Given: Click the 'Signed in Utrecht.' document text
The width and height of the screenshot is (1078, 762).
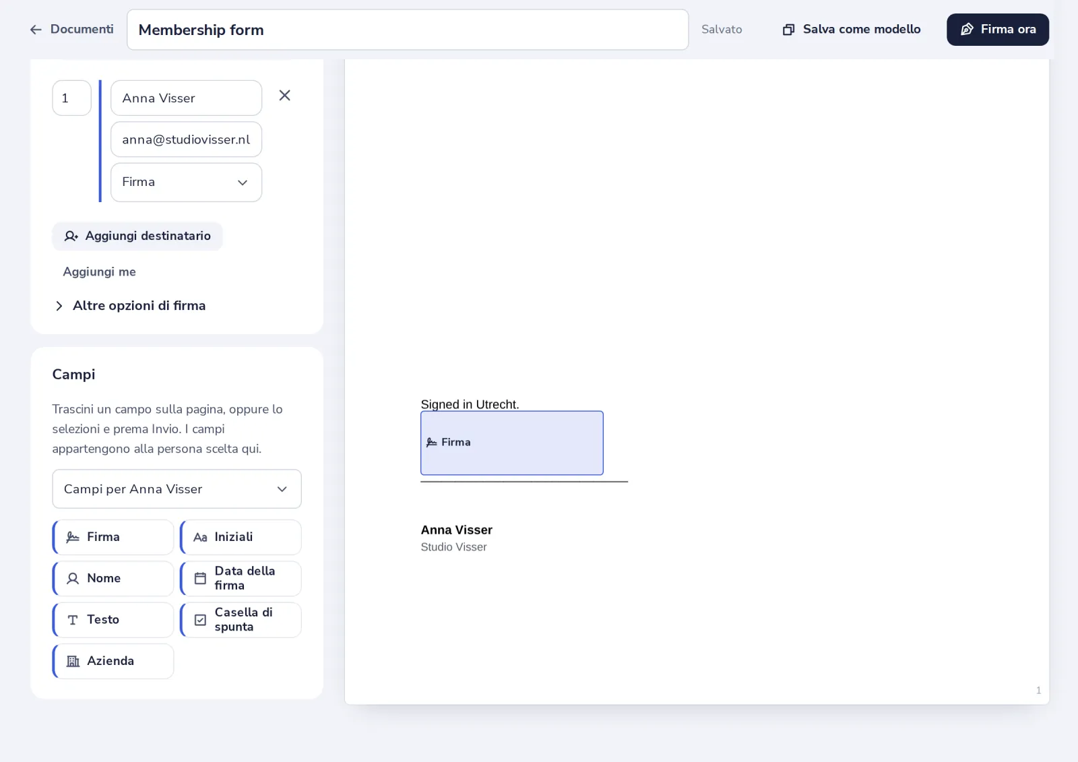Looking at the screenshot, I should tap(470, 404).
